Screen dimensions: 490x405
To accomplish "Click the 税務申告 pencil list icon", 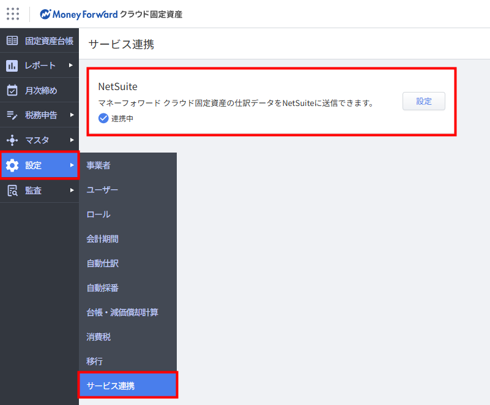I will (12, 115).
